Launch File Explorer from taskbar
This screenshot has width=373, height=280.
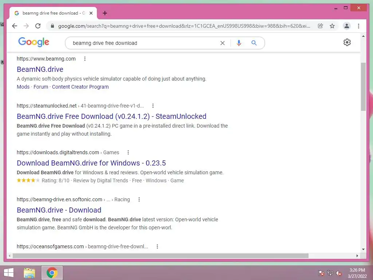pos(30,273)
